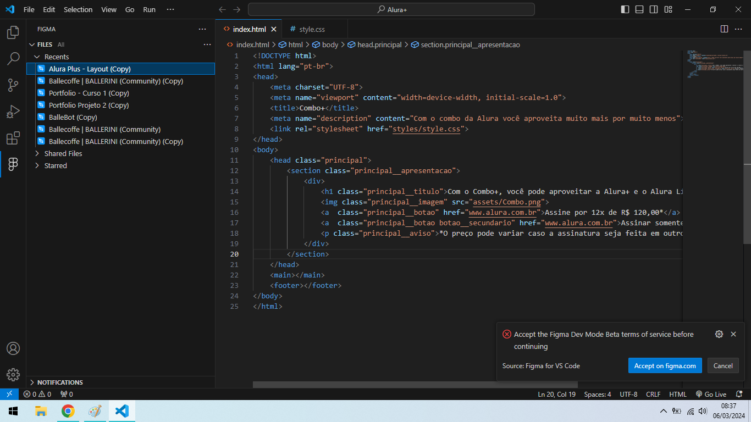Viewport: 751px width, 422px height.
Task: Open Portfolio Projeto 2 (Copy) file
Action: (120, 105)
